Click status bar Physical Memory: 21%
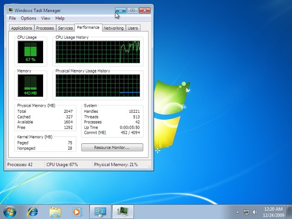Image resolution: width=292 pixels, height=219 pixels. click(x=116, y=165)
